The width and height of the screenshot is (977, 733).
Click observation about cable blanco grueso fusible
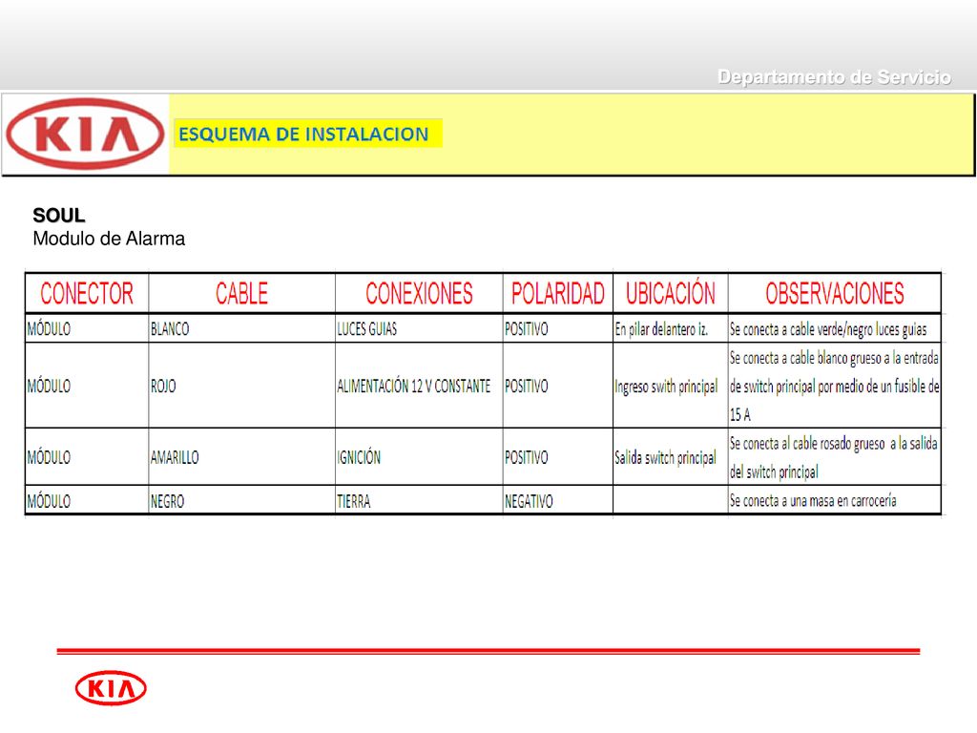pos(834,386)
